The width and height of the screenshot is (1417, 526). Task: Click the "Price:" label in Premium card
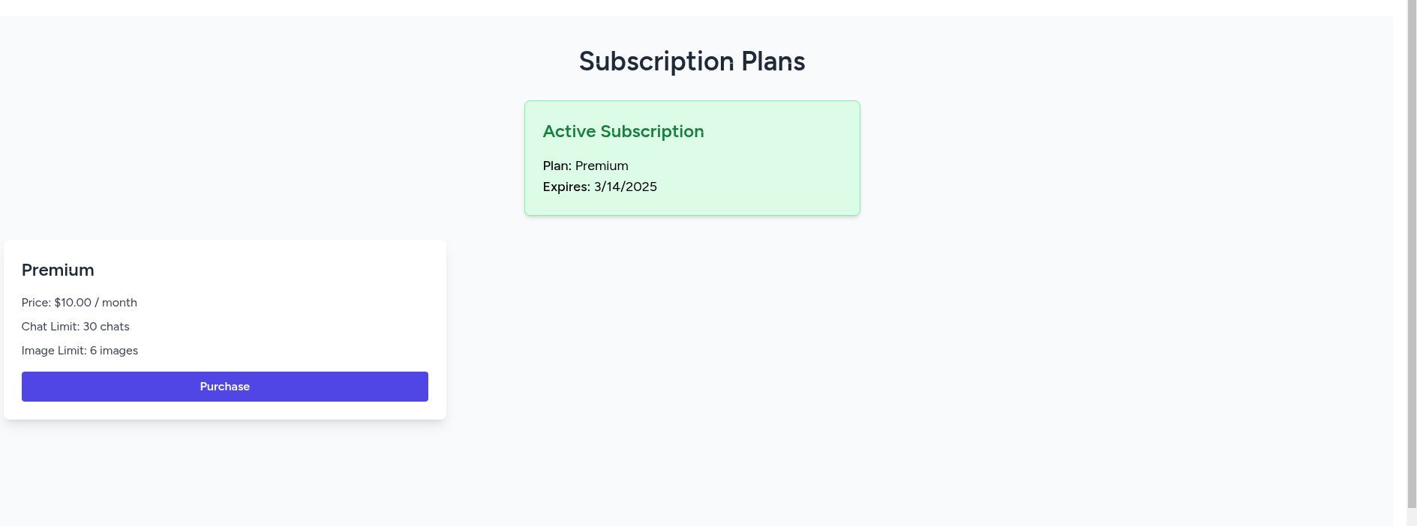[x=36, y=303]
